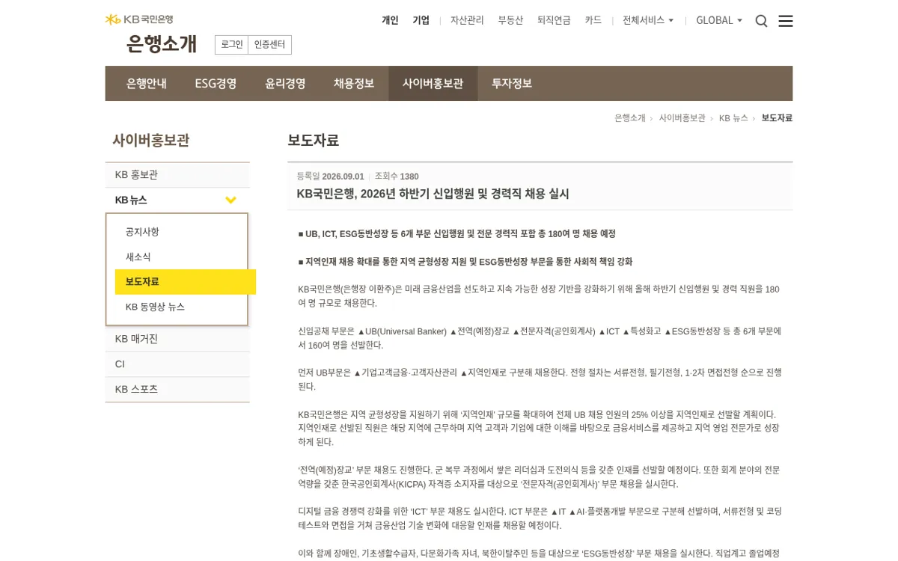Open the search magnifier icon
The image size is (898, 561).
[761, 21]
